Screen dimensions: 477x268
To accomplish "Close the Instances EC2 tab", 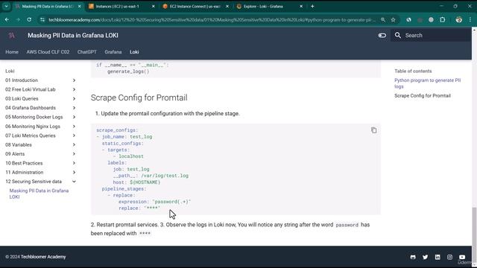I will pyautogui.click(x=154, y=6).
